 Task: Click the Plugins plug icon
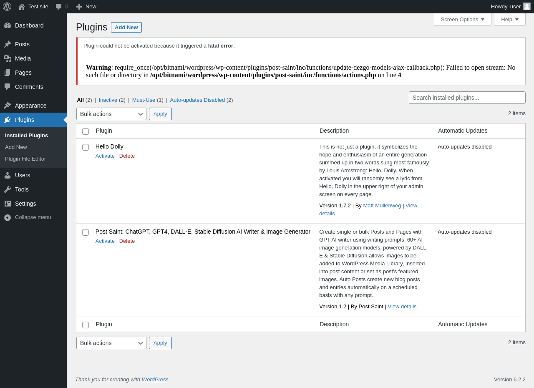pos(8,120)
